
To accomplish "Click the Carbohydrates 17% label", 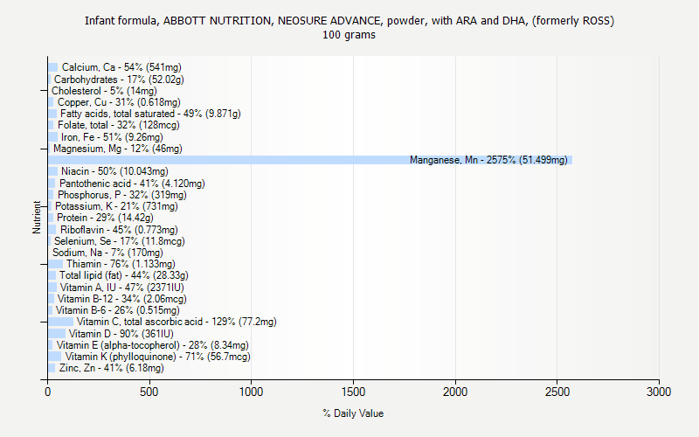I will pyautogui.click(x=119, y=80).
